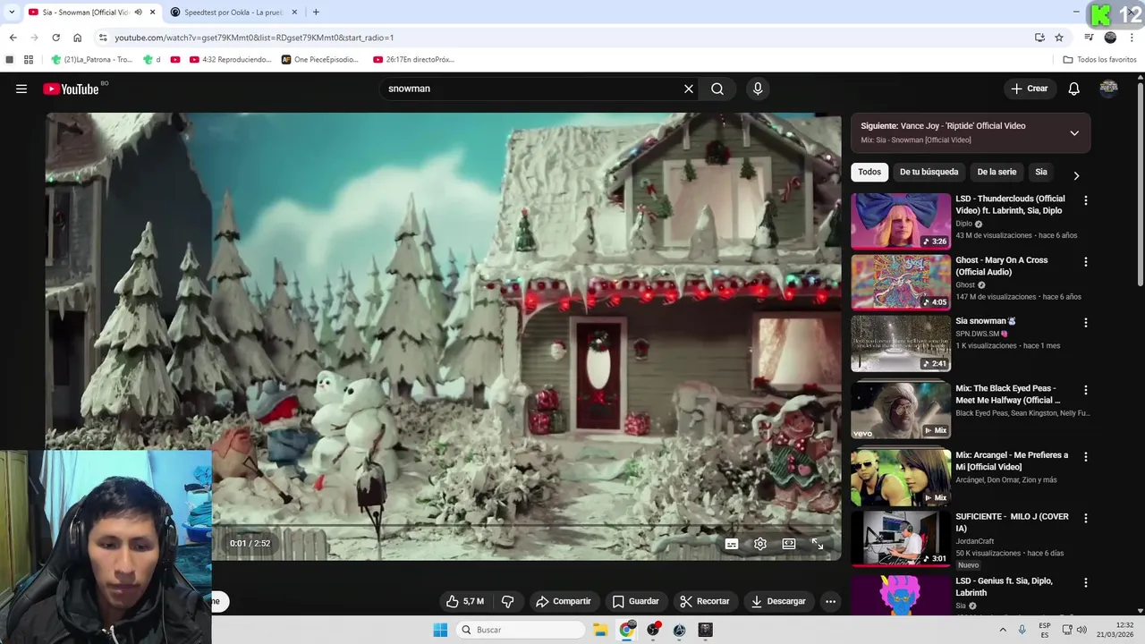Switch player to theater mode

click(789, 544)
